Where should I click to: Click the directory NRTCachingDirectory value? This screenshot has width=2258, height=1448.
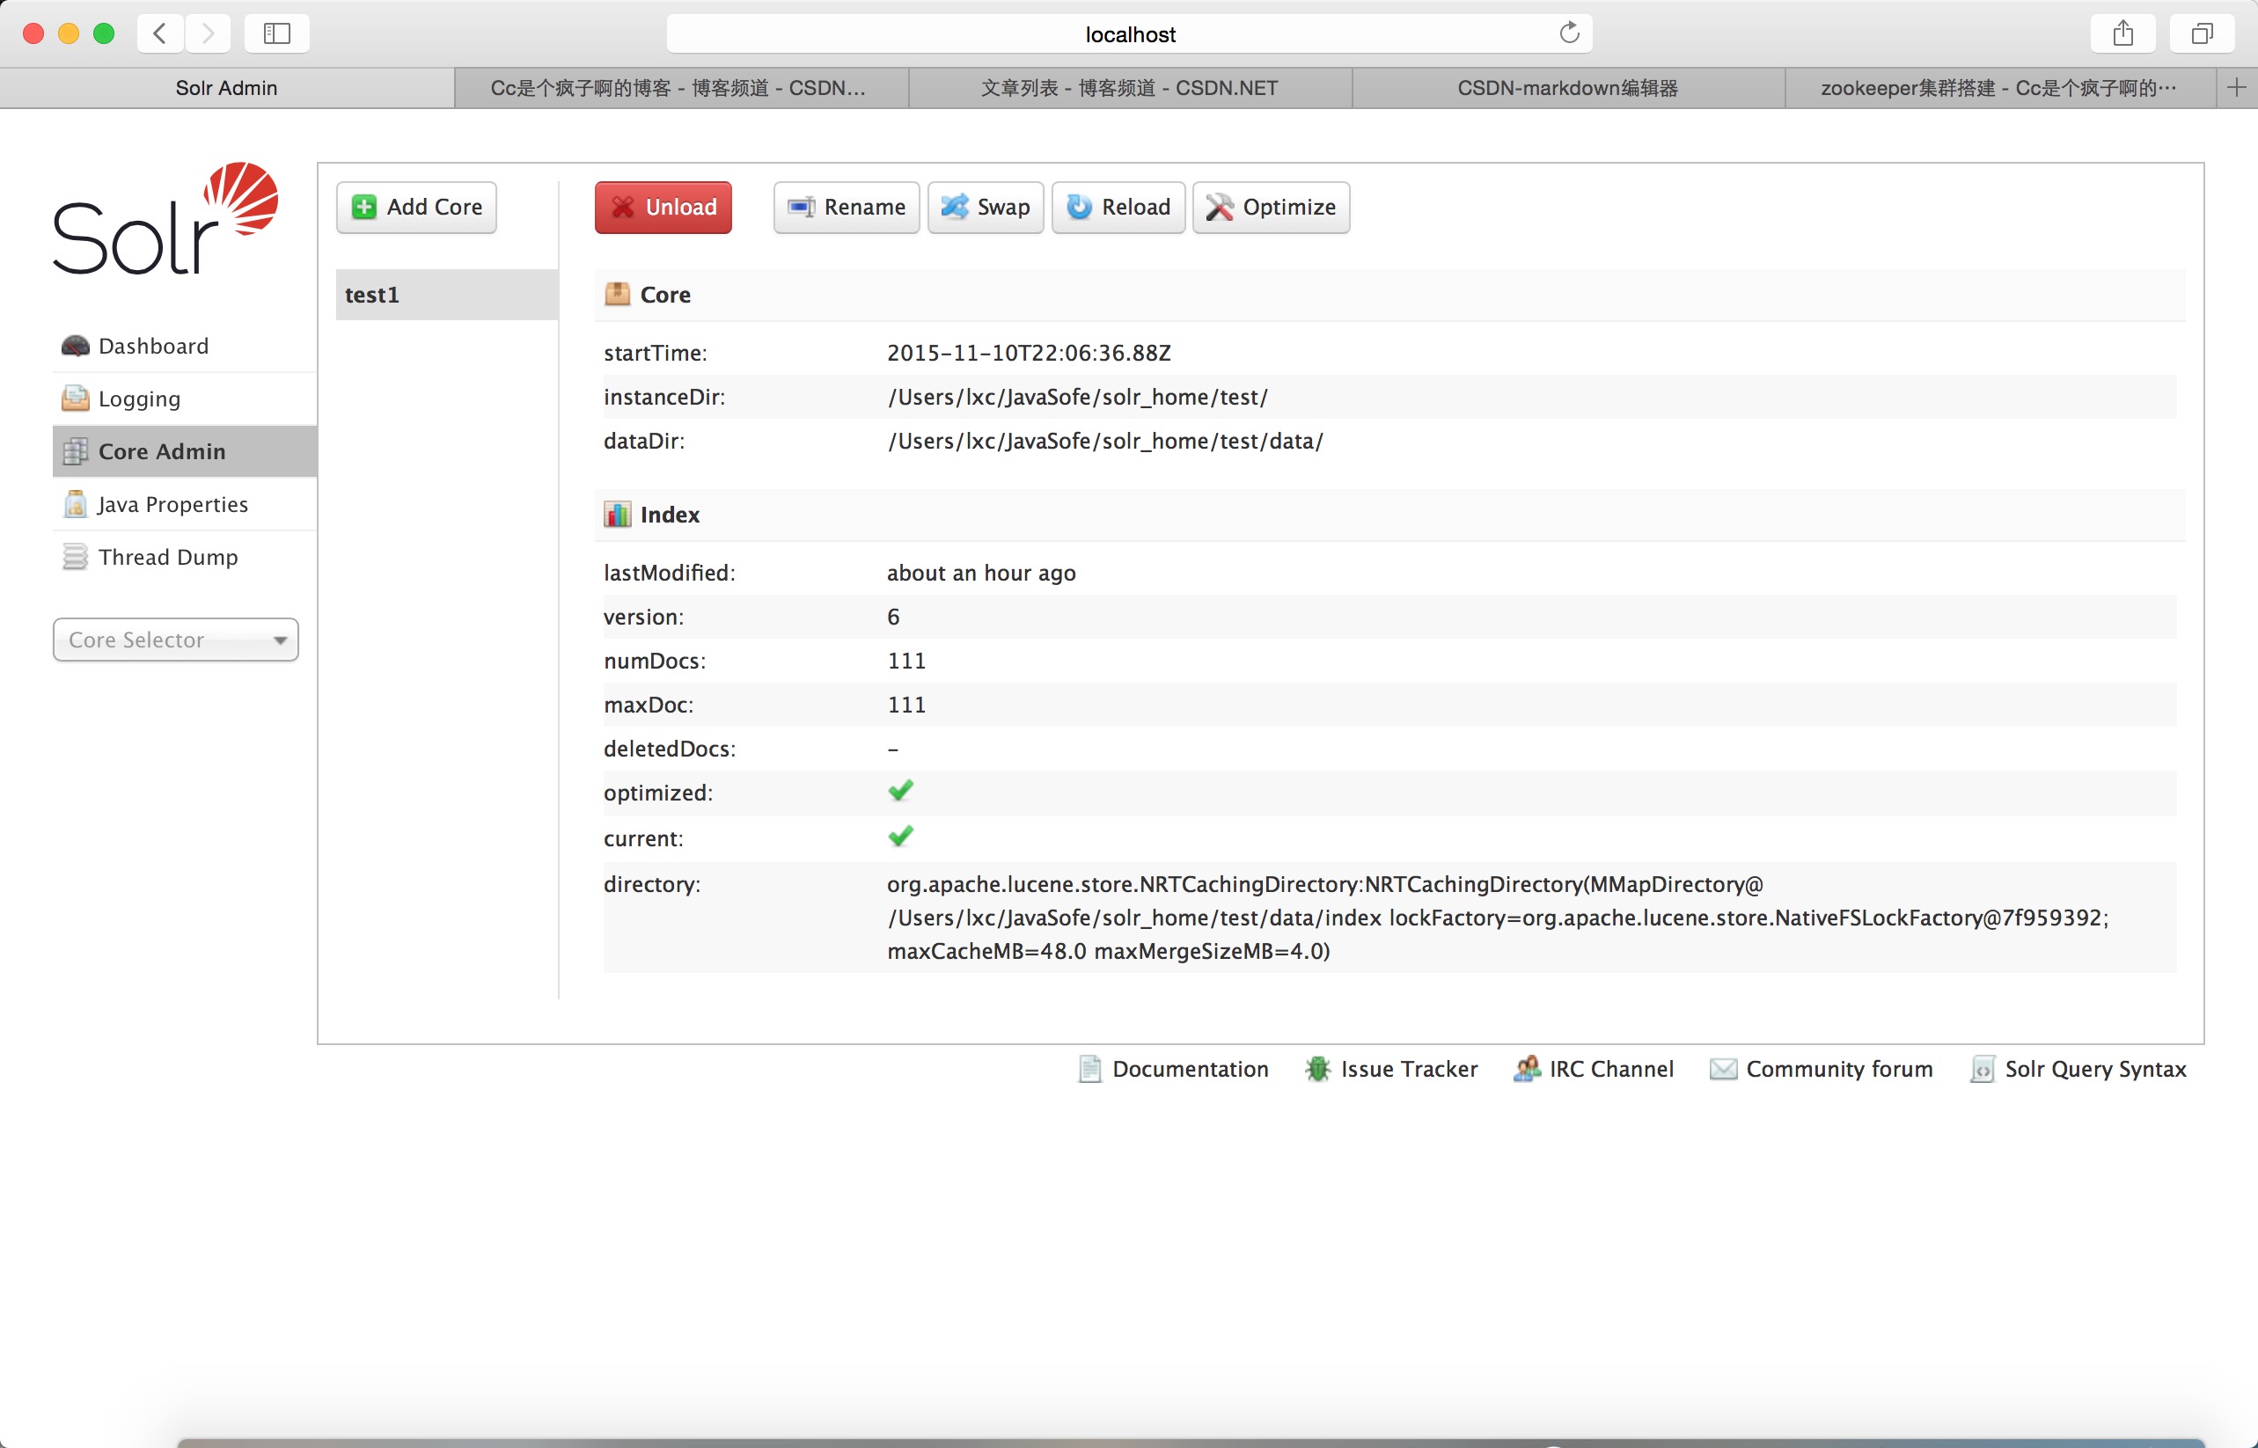click(x=1498, y=918)
